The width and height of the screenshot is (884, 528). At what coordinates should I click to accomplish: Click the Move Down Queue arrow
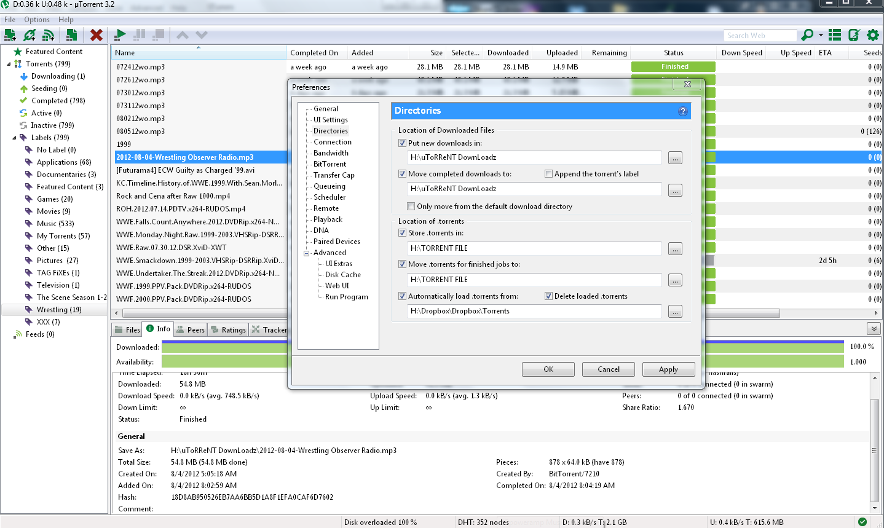point(202,35)
